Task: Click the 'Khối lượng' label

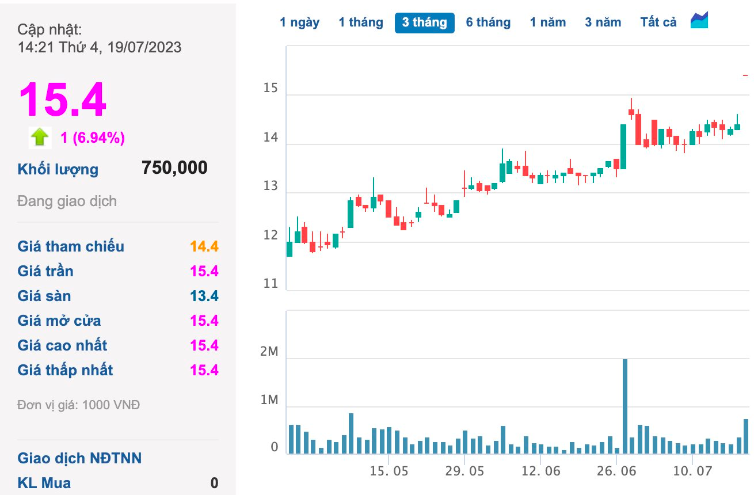Action: (x=58, y=169)
